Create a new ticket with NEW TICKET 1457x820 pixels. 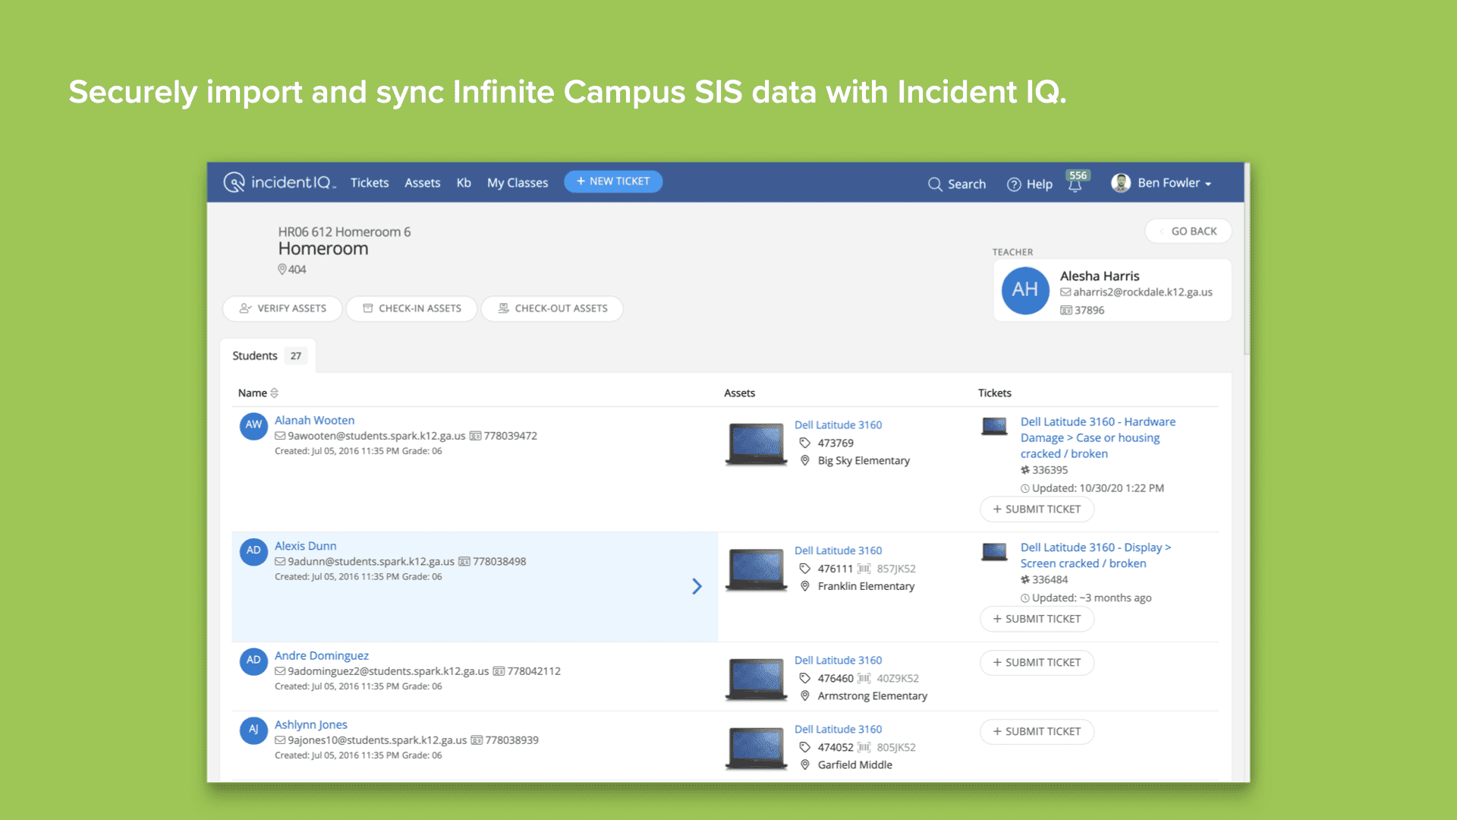[612, 181]
